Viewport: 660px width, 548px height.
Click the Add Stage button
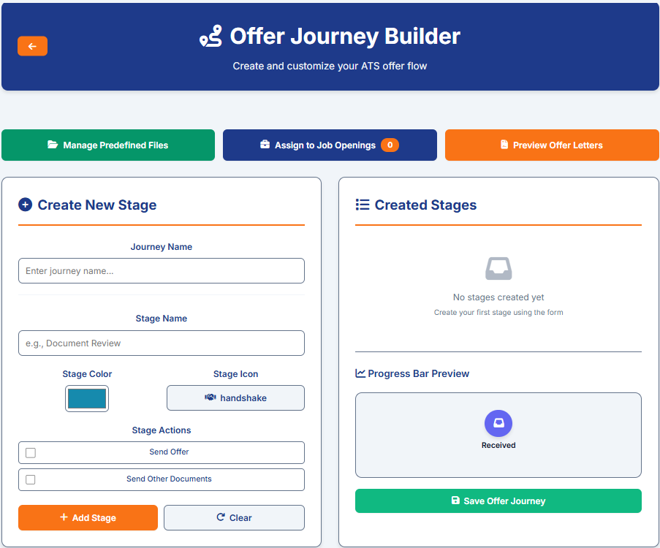88,518
